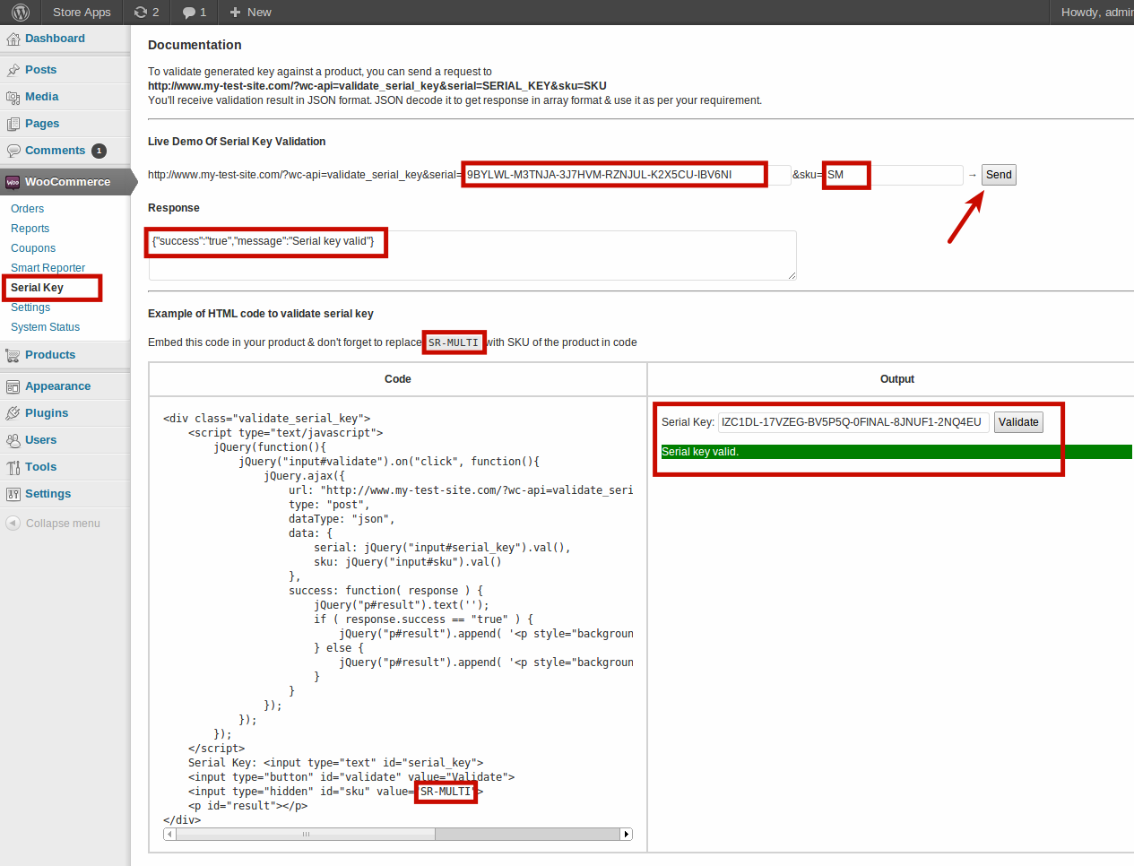Screen dimensions: 1134x866
Task: Open System Status submenu link
Action: click(x=45, y=327)
